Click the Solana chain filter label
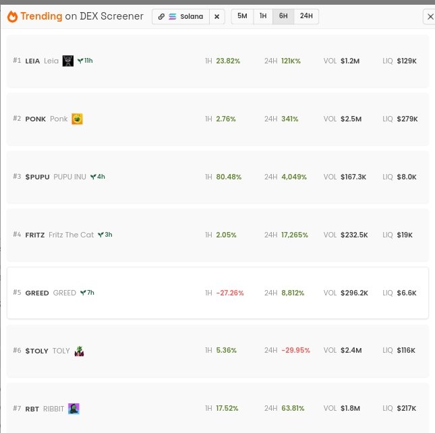This screenshot has height=433, width=435. coord(192,17)
